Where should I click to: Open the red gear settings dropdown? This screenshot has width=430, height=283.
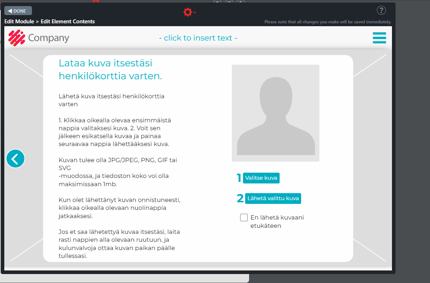[x=190, y=12]
